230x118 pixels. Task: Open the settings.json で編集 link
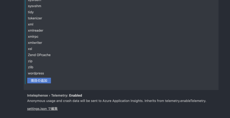(x=42, y=109)
